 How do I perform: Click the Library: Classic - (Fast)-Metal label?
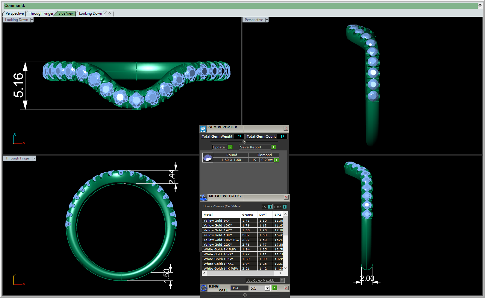(222, 206)
